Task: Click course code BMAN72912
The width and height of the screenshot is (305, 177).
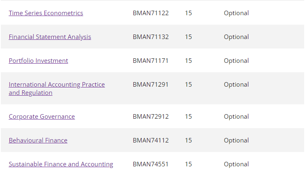Action: [x=151, y=117]
